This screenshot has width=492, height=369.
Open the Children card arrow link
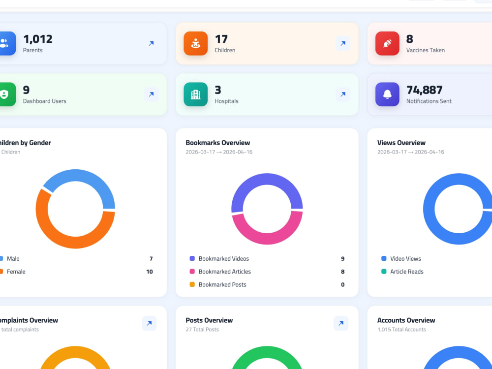[x=343, y=43]
